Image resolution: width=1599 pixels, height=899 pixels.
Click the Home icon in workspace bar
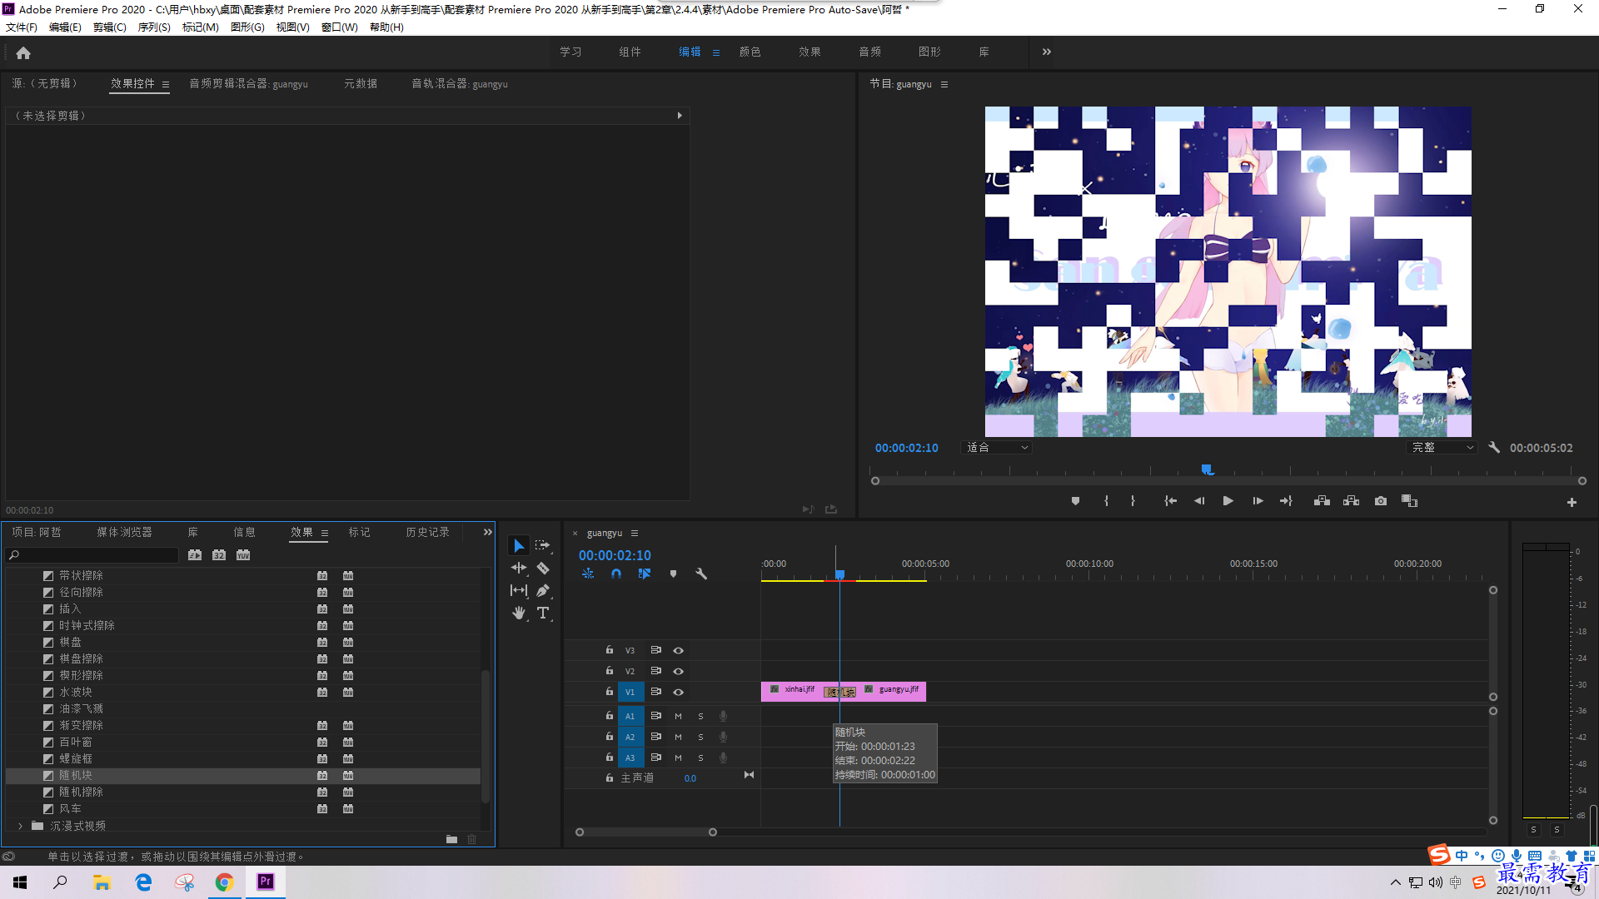pyautogui.click(x=23, y=52)
